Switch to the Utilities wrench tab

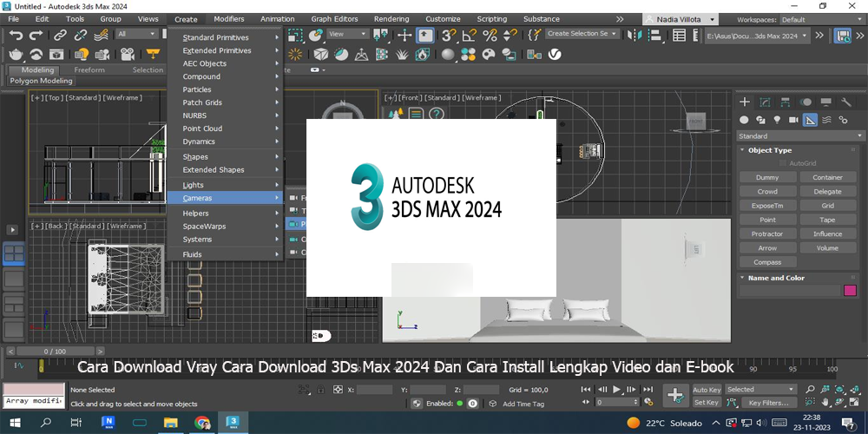coord(845,102)
